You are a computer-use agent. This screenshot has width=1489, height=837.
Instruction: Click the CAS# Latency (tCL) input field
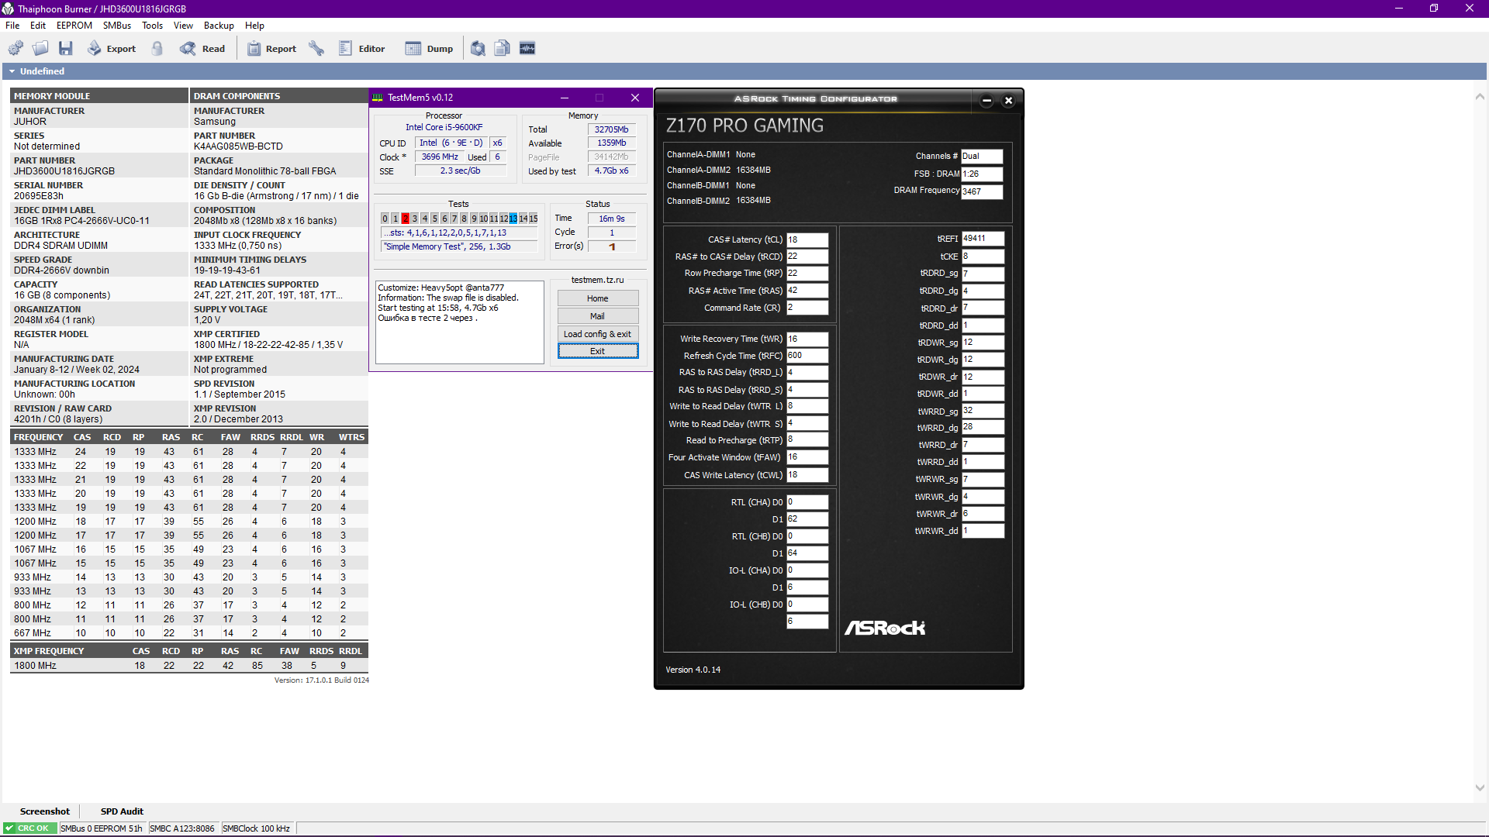[x=807, y=240]
